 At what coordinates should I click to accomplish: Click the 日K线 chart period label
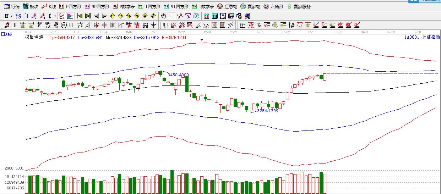click(x=7, y=34)
